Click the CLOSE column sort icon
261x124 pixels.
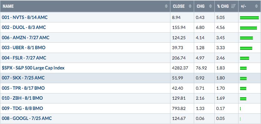(x=190, y=6)
